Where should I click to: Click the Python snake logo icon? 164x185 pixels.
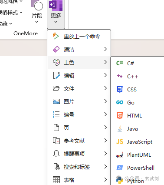(119, 180)
